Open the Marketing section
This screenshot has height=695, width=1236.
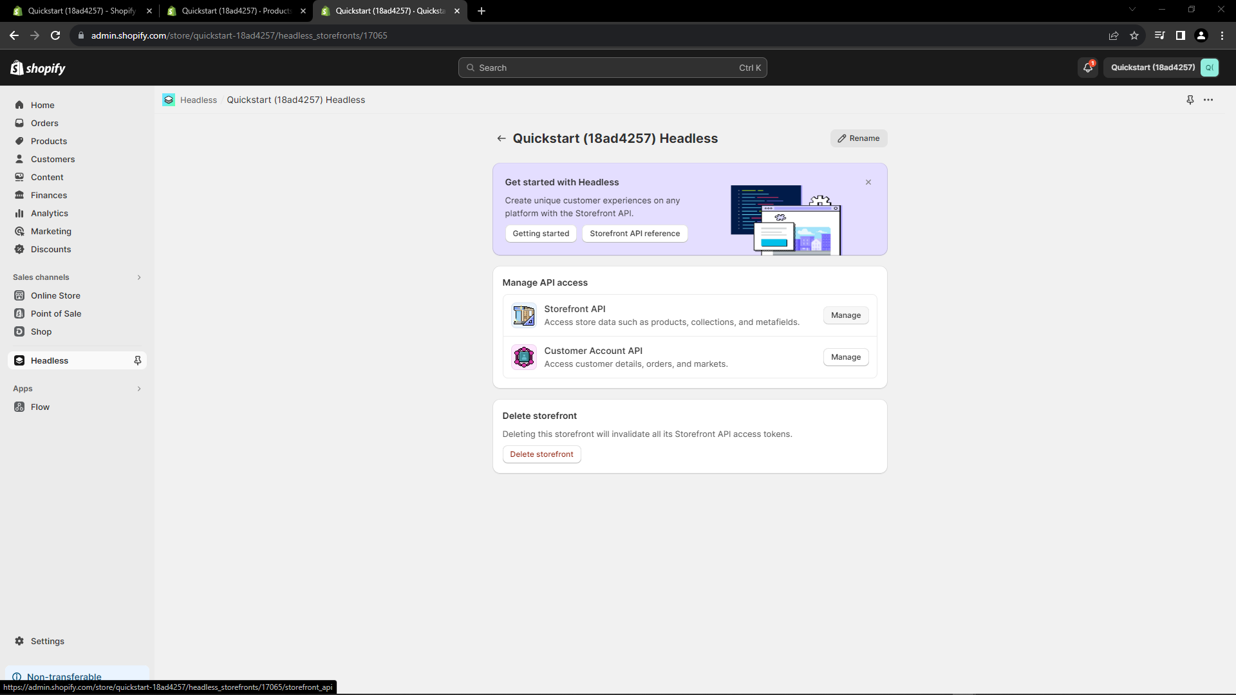pos(51,231)
